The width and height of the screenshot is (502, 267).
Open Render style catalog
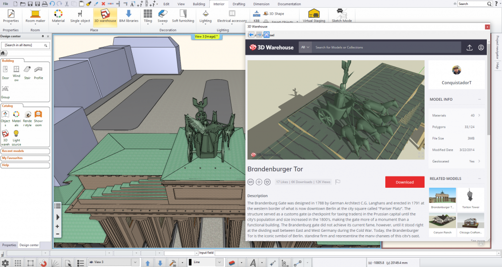coord(27,118)
